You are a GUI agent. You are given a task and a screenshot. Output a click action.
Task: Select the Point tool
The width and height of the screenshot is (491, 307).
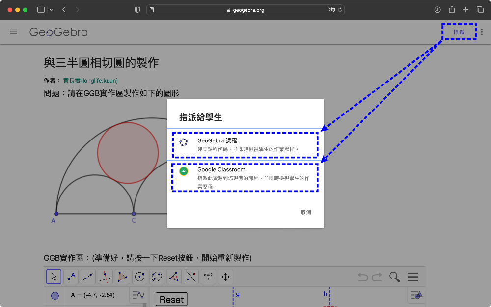(71, 277)
